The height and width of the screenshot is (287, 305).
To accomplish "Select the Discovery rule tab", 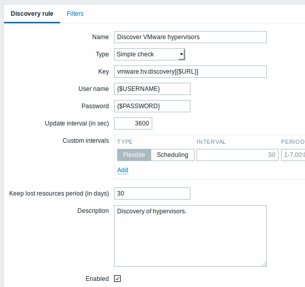I will coord(32,14).
